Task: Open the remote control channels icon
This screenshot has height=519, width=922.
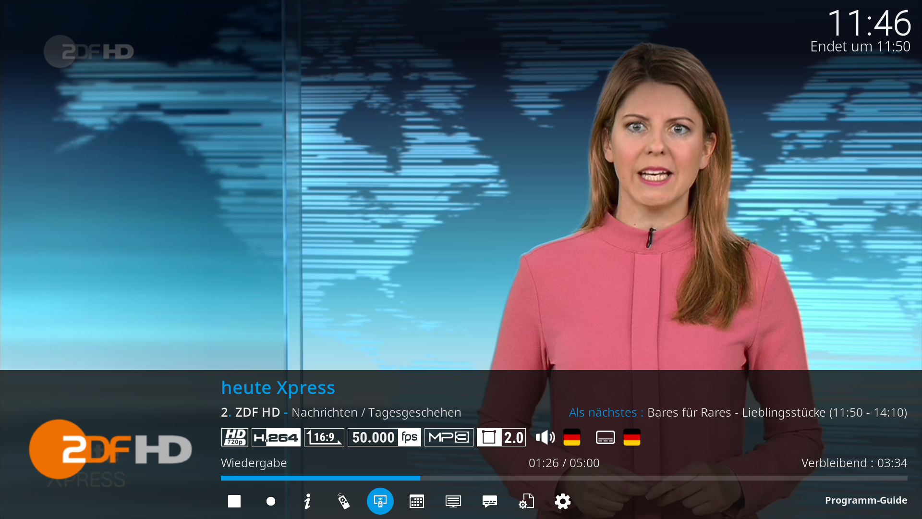Action: tap(344, 501)
